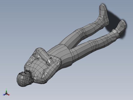Click the red X axis of the orientation triad
The image size is (133, 100).
click(8, 95)
